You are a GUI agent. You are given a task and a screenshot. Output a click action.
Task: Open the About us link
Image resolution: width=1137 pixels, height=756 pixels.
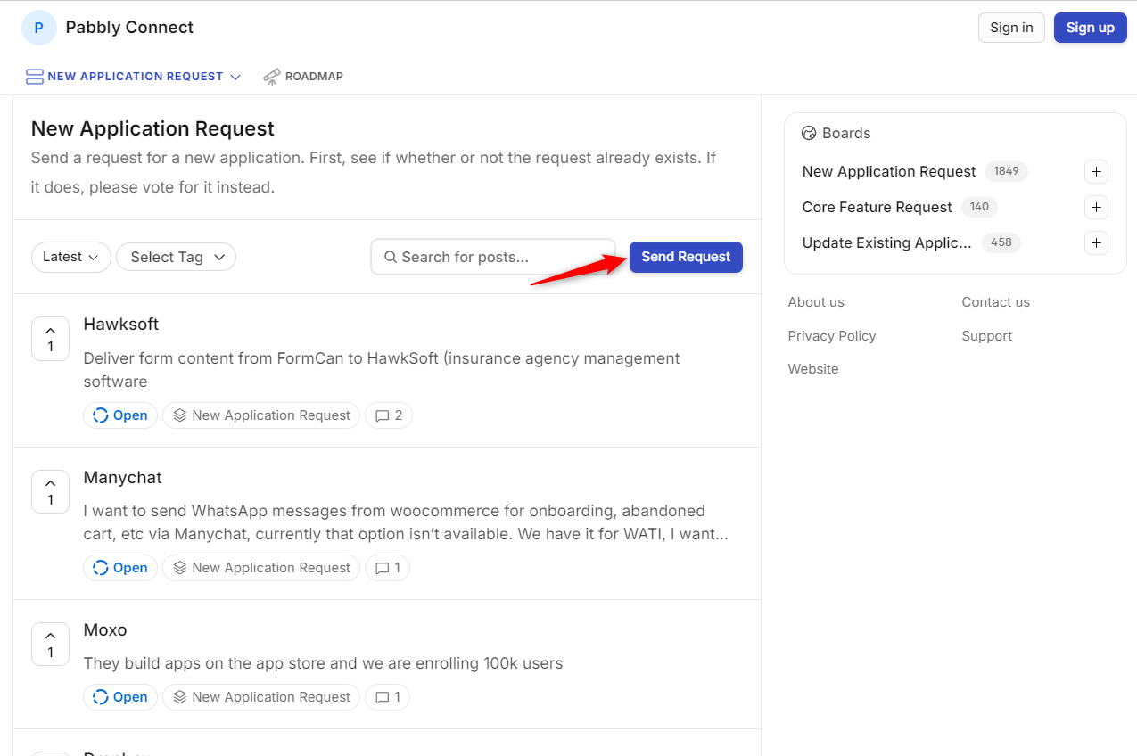[816, 302]
